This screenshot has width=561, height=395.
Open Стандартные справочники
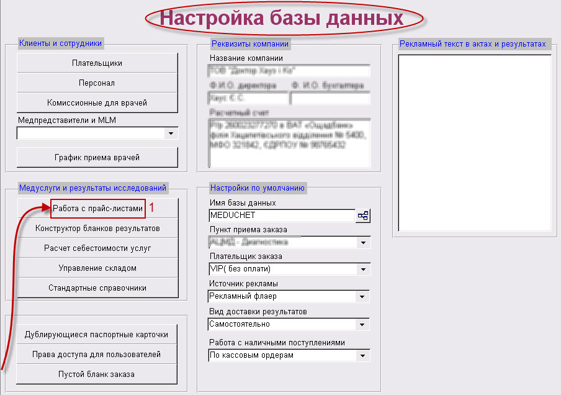tap(97, 288)
